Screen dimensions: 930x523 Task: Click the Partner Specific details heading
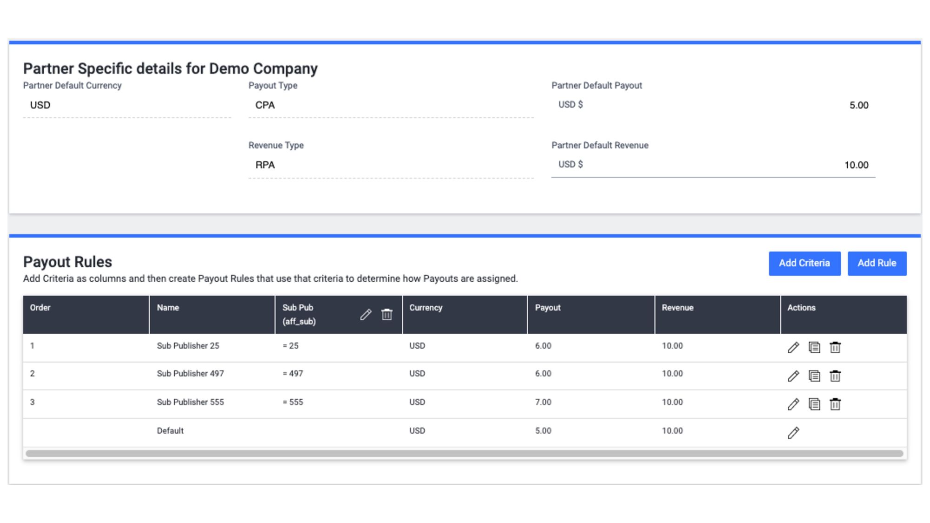point(170,68)
